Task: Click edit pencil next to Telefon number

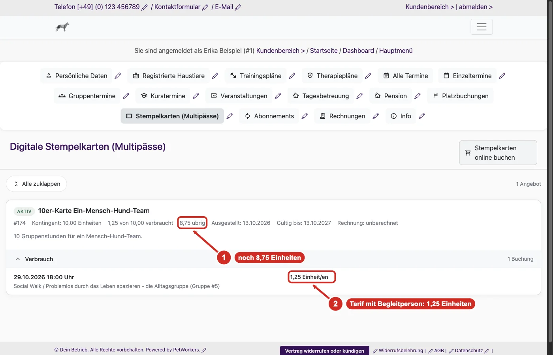Action: coord(145,7)
